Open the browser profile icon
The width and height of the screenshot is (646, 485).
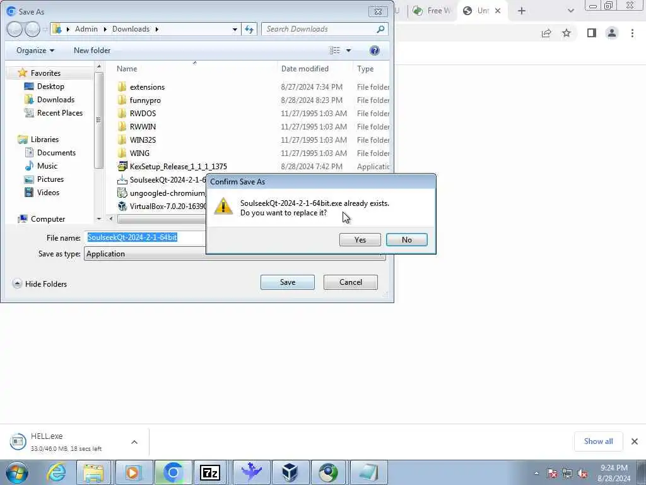(612, 33)
